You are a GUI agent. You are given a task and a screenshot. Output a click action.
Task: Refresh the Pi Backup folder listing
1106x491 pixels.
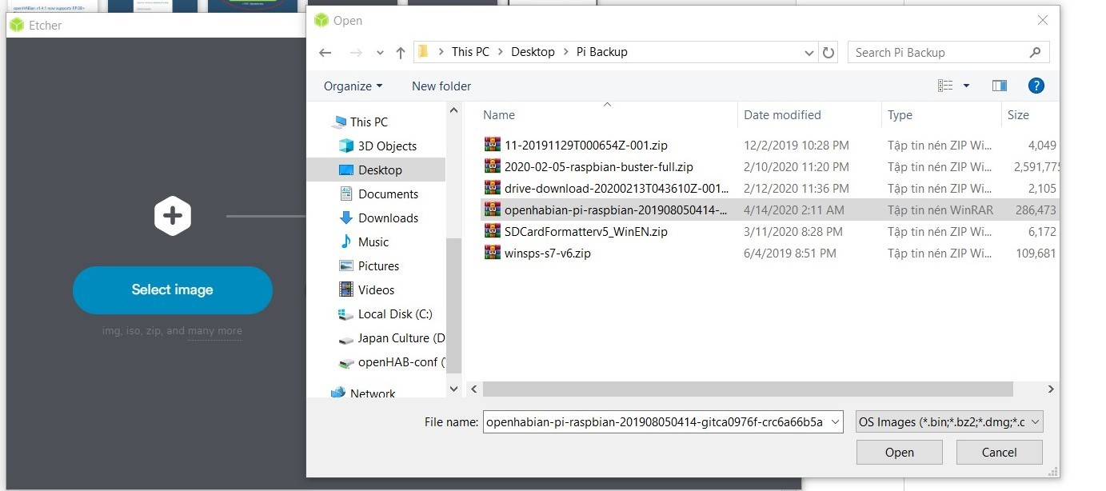tap(829, 53)
